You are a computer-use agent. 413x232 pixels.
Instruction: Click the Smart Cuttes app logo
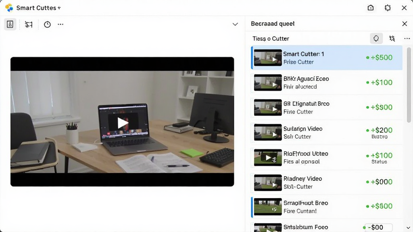pyautogui.click(x=9, y=8)
